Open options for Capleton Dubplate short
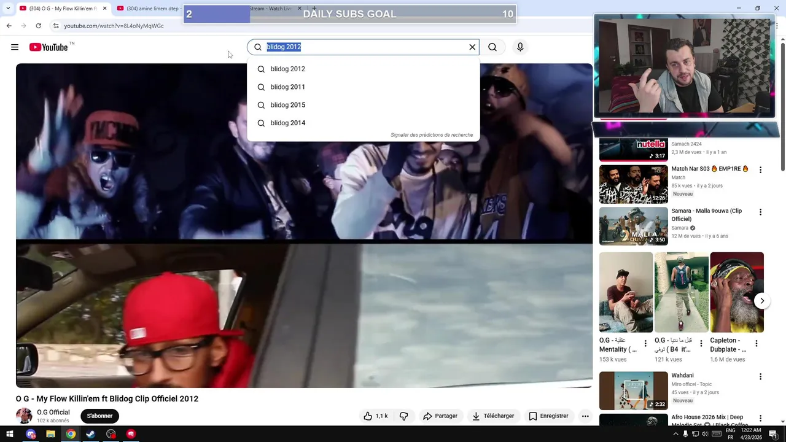This screenshot has height=442, width=786. pos(757,344)
